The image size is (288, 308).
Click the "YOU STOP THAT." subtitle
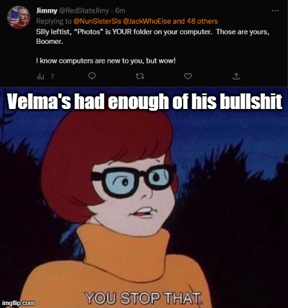tap(144, 298)
